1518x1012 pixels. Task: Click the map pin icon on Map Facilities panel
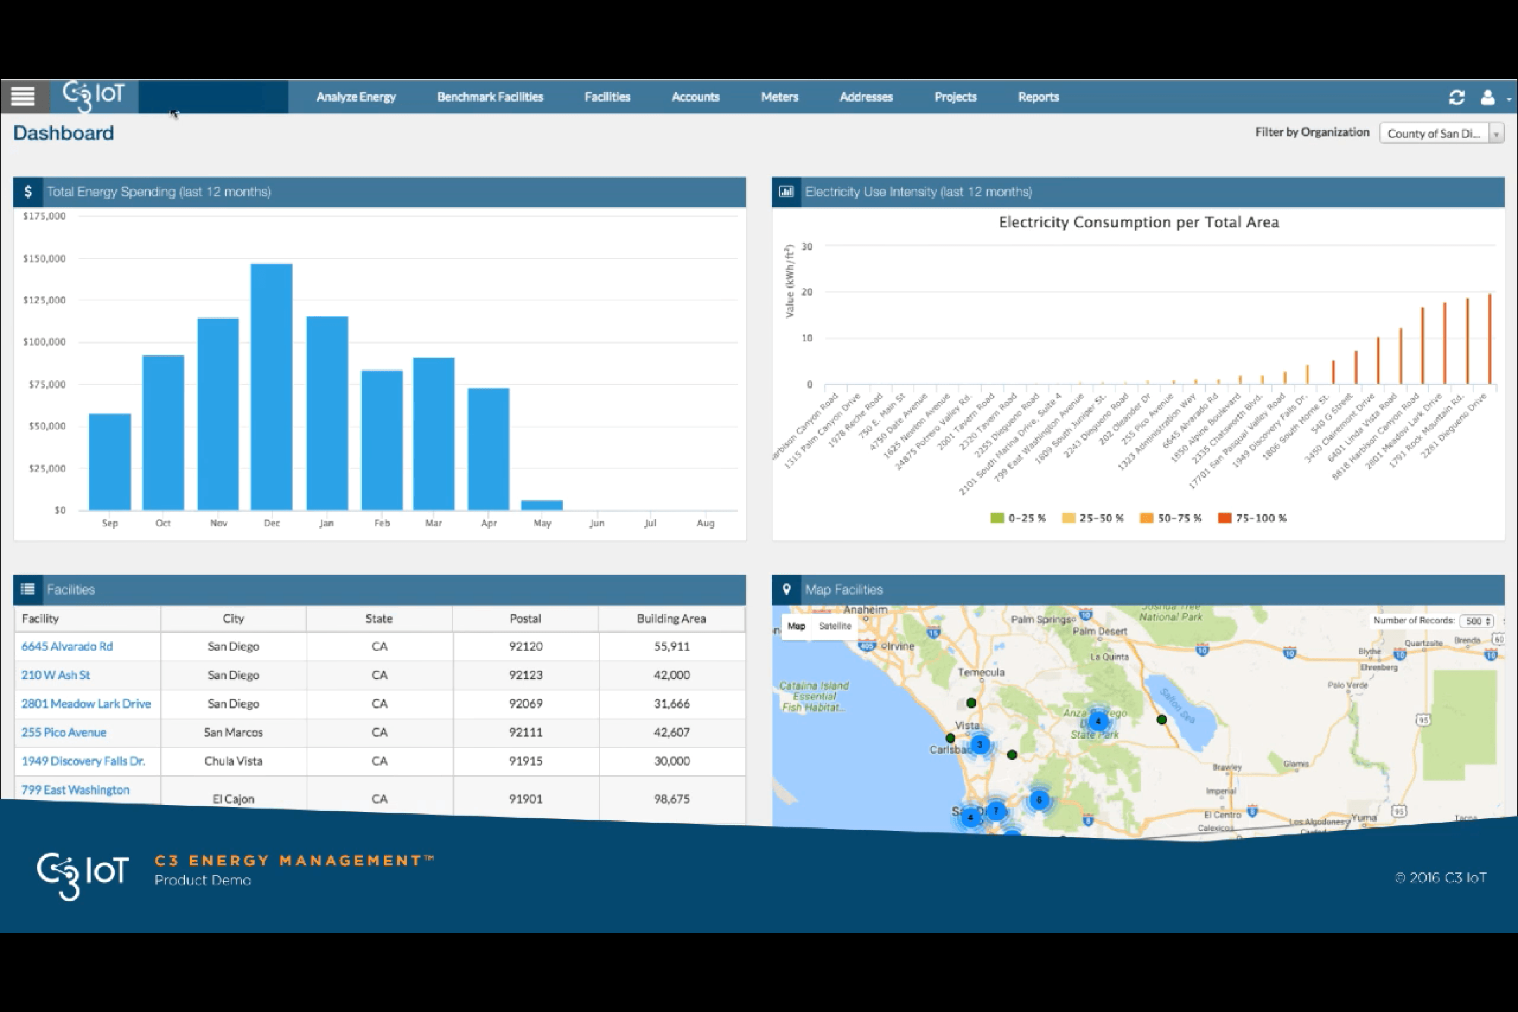(786, 589)
